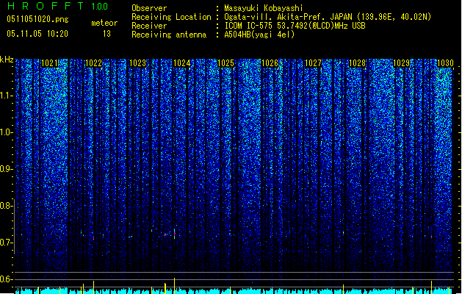Click the 1026 time marker

[x=270, y=63]
